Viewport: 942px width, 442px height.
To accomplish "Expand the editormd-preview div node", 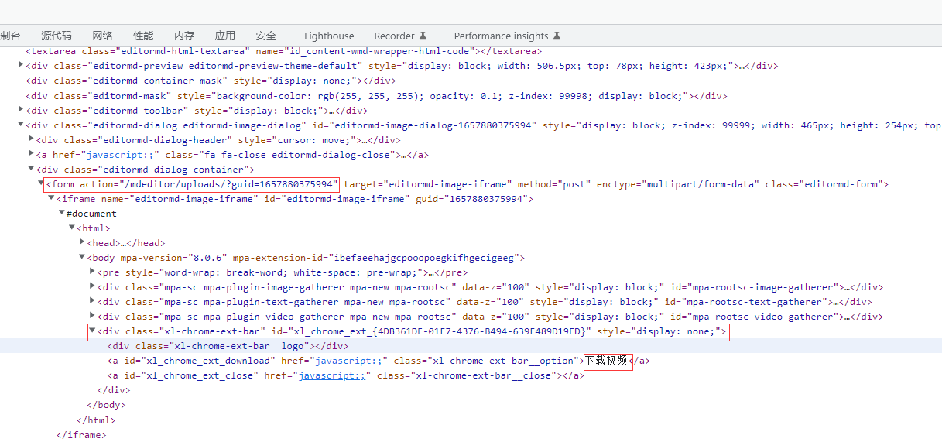I will pyautogui.click(x=21, y=66).
